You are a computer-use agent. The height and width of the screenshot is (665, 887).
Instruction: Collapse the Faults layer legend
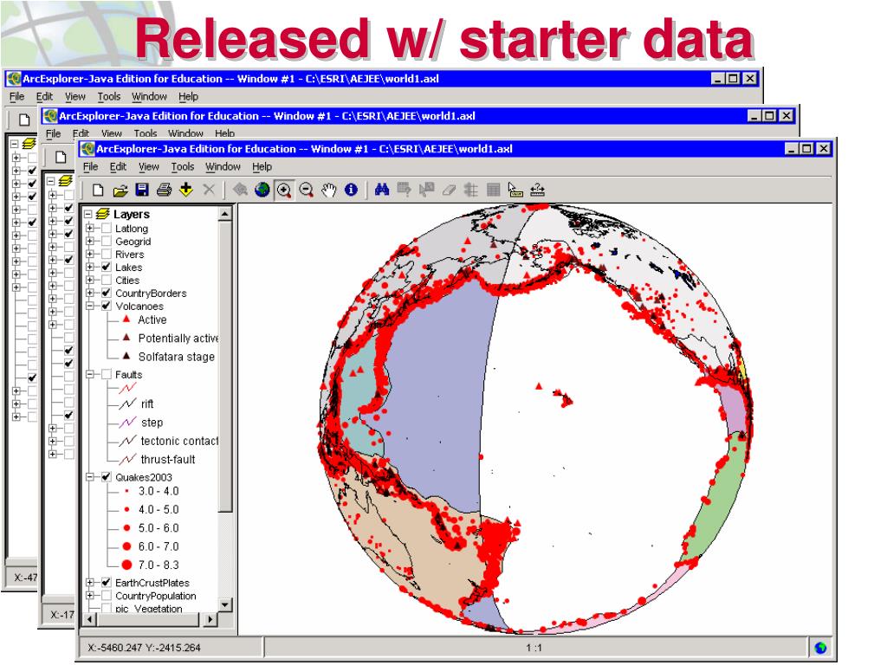click(89, 374)
